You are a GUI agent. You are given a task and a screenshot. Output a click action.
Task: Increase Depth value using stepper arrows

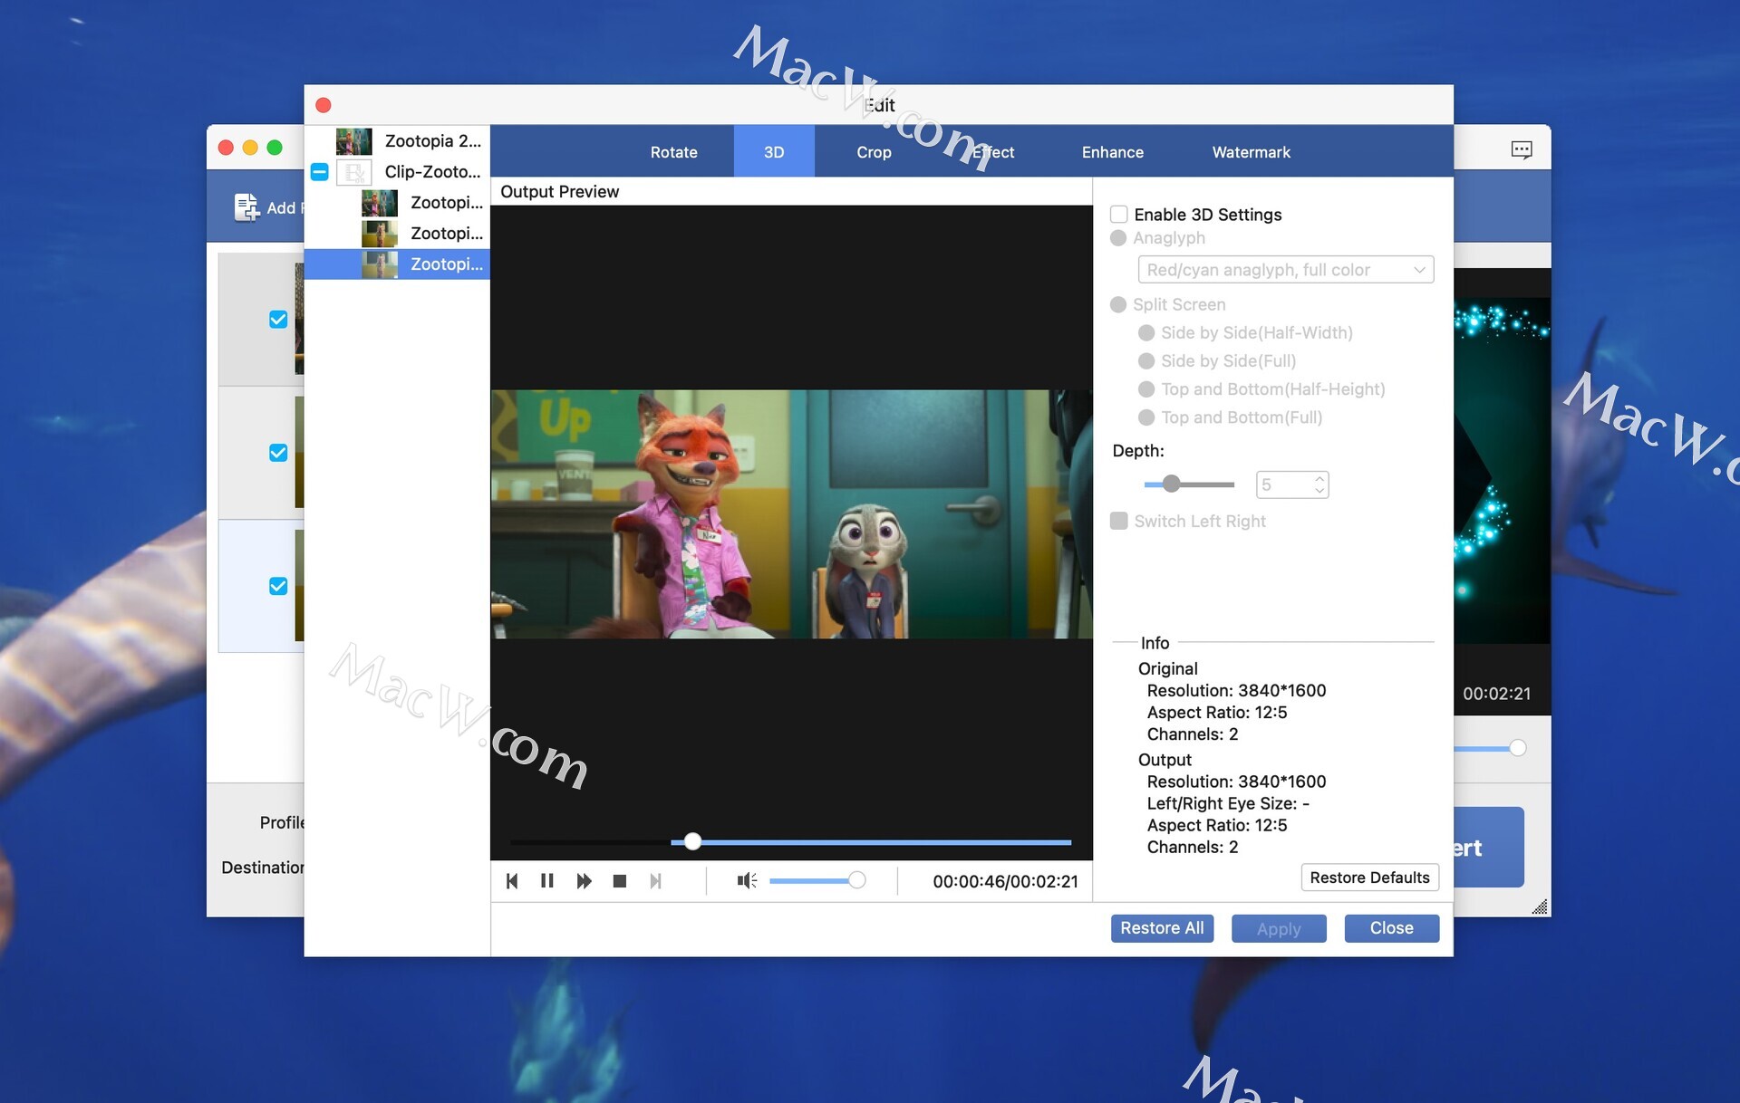[1320, 478]
